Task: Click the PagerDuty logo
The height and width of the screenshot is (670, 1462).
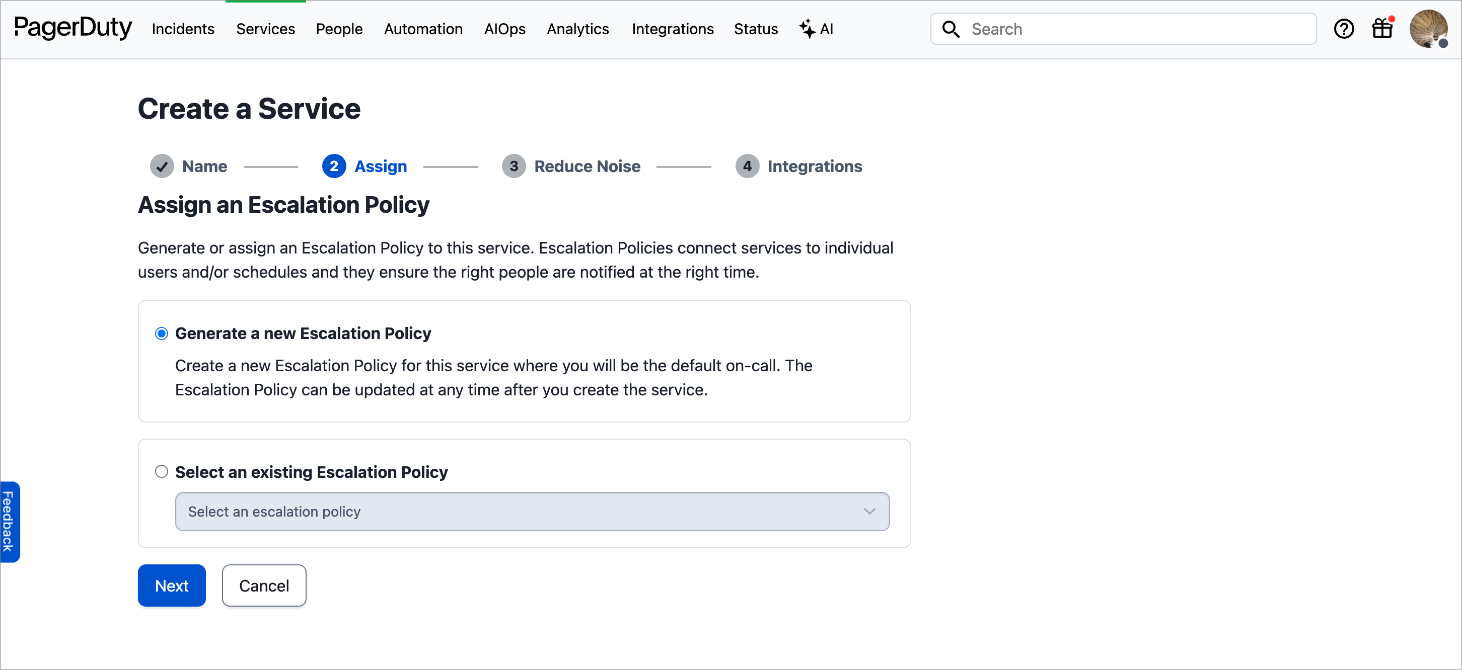Action: 72,28
